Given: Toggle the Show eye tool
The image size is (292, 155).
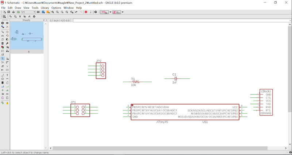Looking at the screenshot, I should (x=7, y=23).
